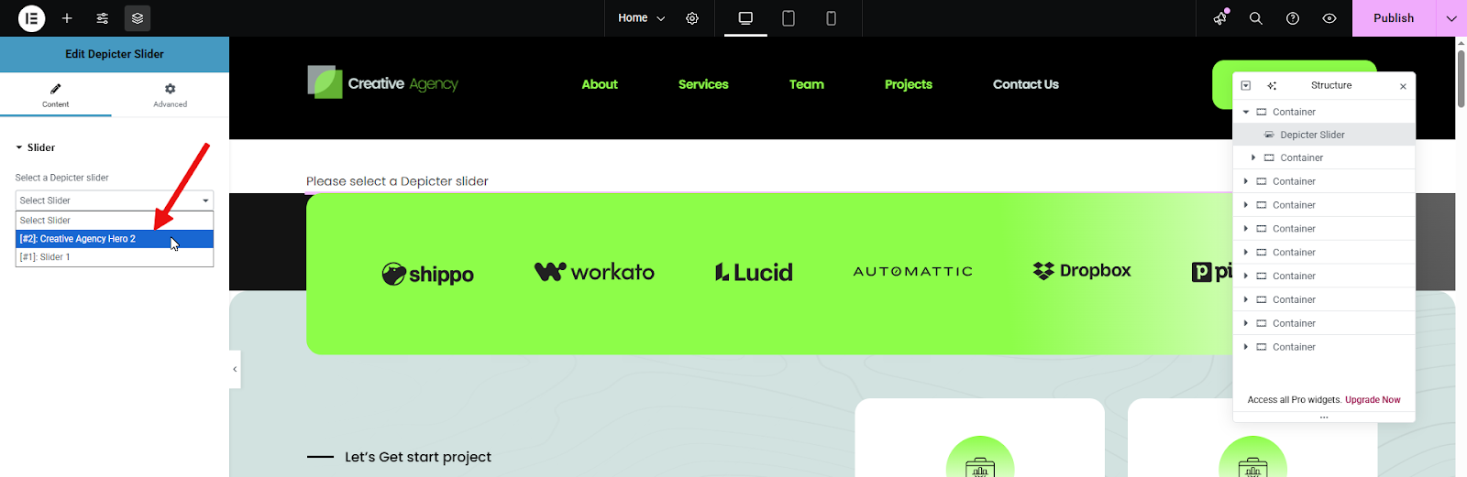
Task: Switch to tablet preview mode
Action: click(x=789, y=18)
